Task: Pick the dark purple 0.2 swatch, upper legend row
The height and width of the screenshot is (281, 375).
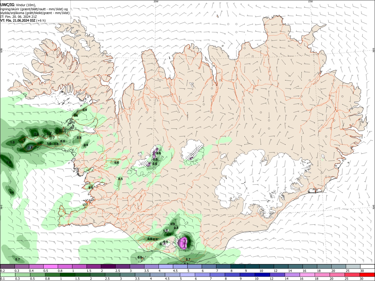Action: pos(7,266)
